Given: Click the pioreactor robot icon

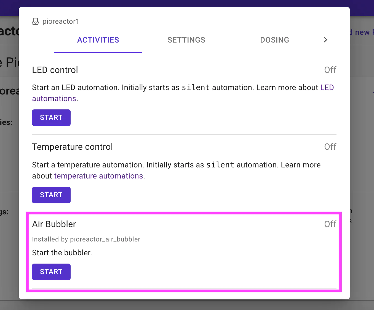Looking at the screenshot, I should click(36, 21).
